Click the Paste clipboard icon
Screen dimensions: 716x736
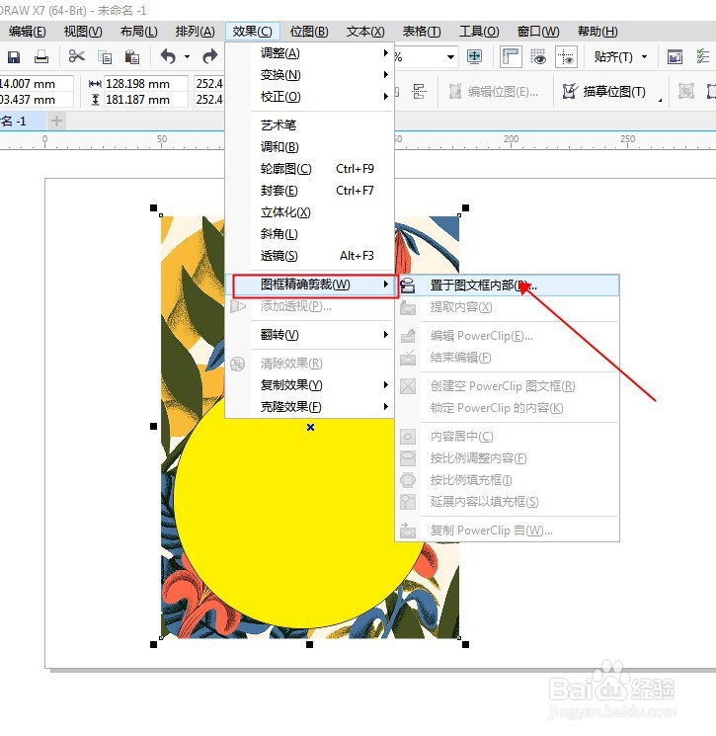pos(132,57)
